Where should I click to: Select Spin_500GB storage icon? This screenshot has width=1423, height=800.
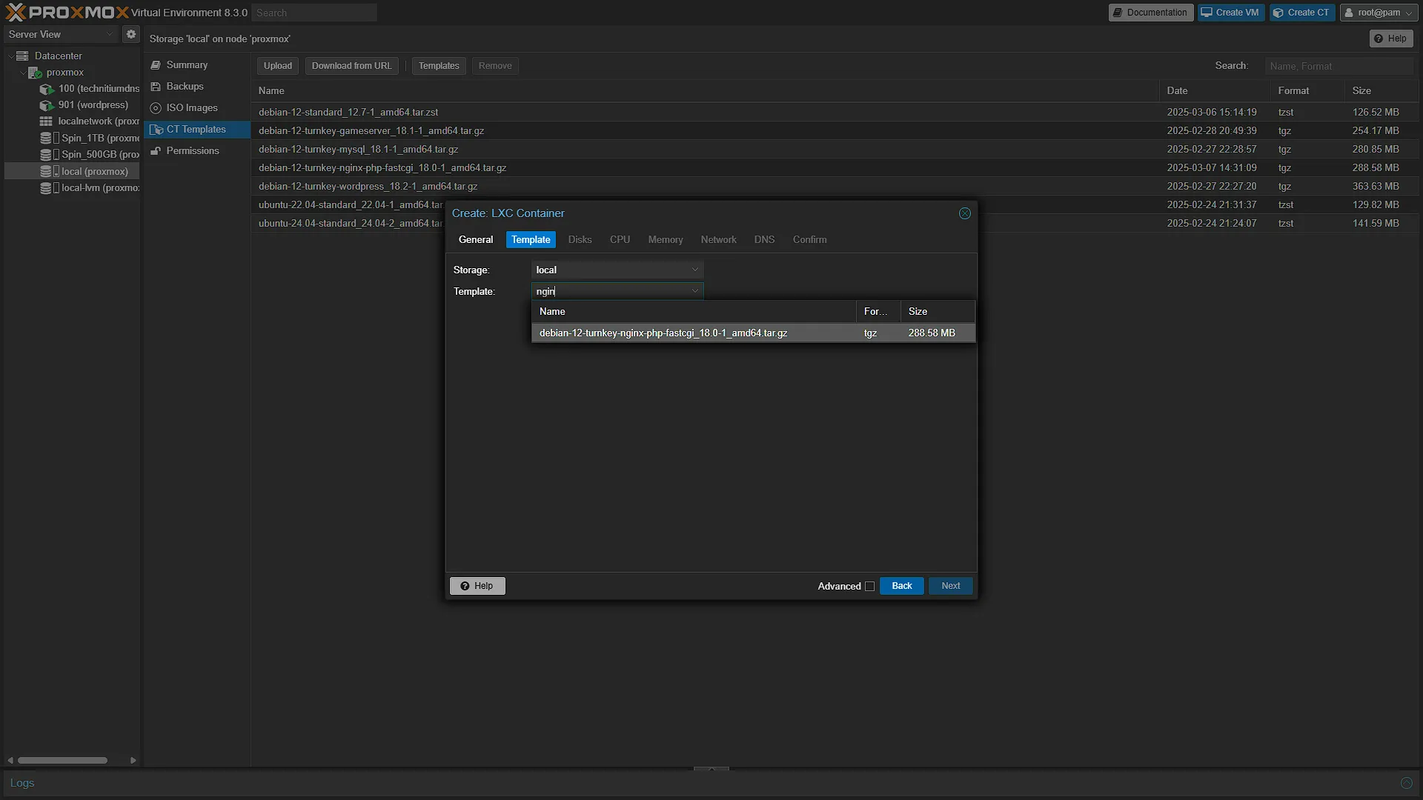(x=50, y=154)
